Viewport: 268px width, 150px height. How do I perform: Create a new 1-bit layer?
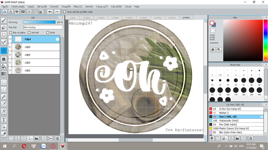pos(23,139)
